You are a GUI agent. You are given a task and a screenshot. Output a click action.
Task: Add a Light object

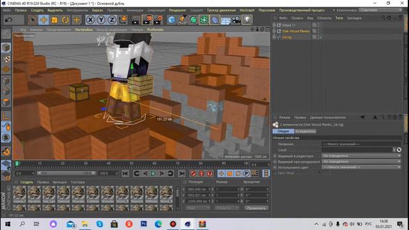(247, 20)
